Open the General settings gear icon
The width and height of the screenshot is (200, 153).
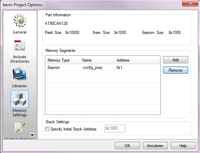(x=20, y=20)
